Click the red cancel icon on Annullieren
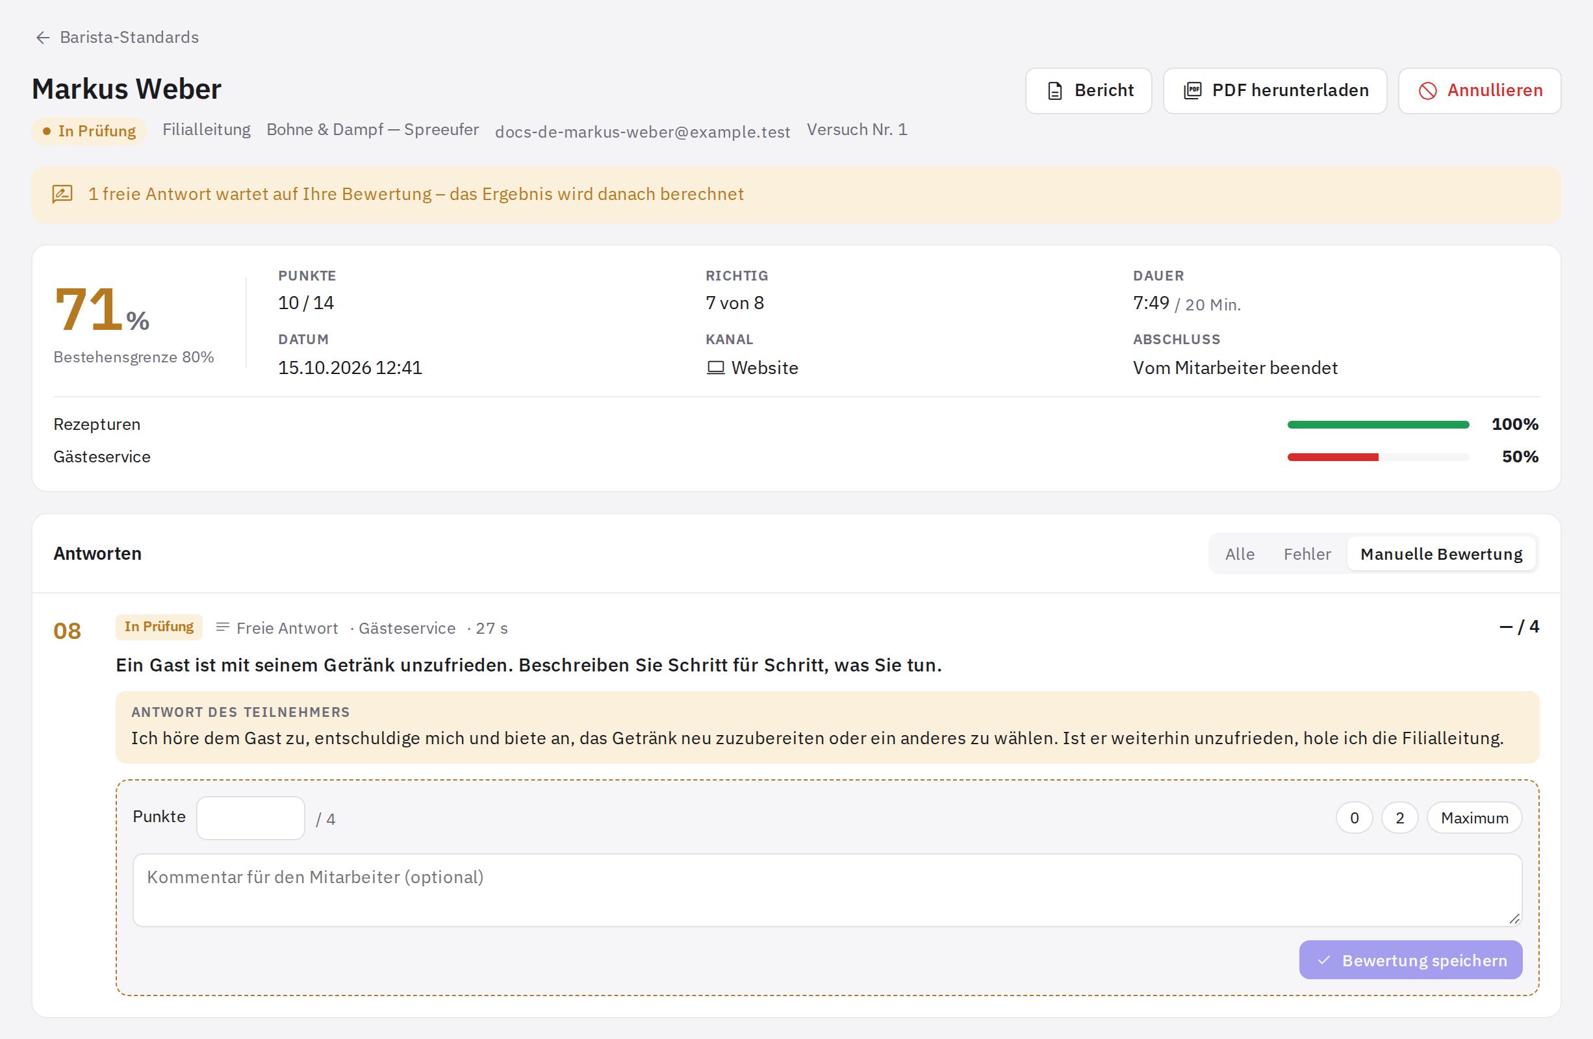 pyautogui.click(x=1428, y=91)
